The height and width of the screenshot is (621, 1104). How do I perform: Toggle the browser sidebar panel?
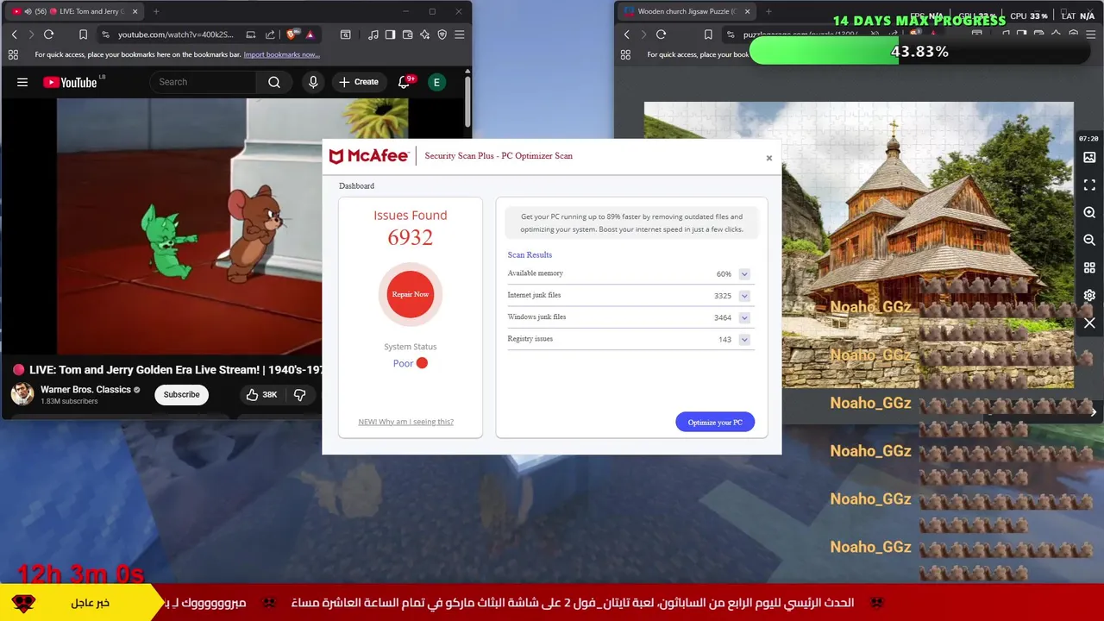click(x=390, y=34)
